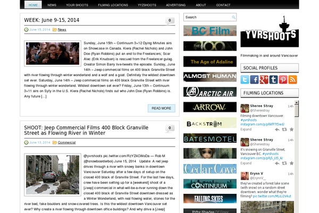Open the Jeep Commercial Films post title
The width and height of the screenshot is (319, 213).
(x=86, y=130)
